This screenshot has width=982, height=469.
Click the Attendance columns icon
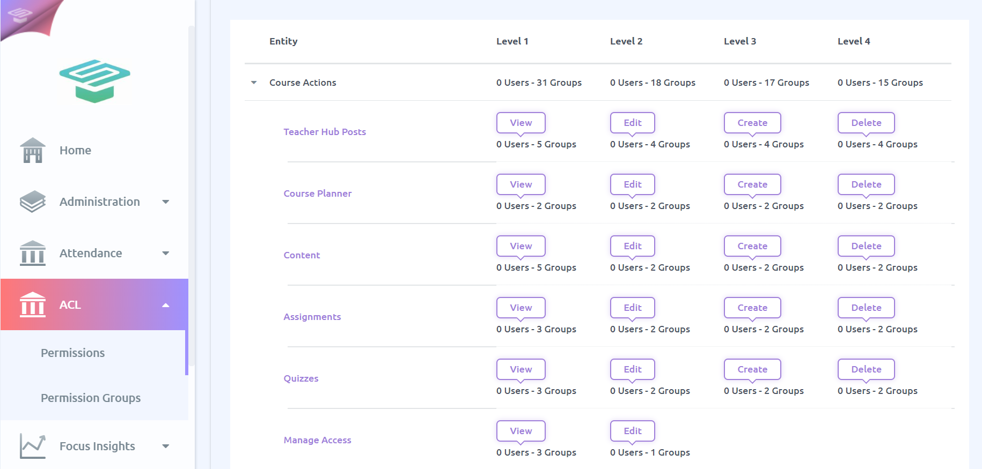point(33,253)
